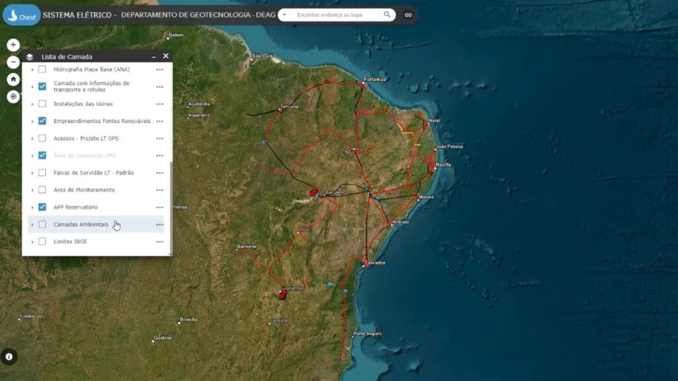Expand the Hidrografia Mapa Base layer
Screen dimensions: 678x381
point(32,69)
